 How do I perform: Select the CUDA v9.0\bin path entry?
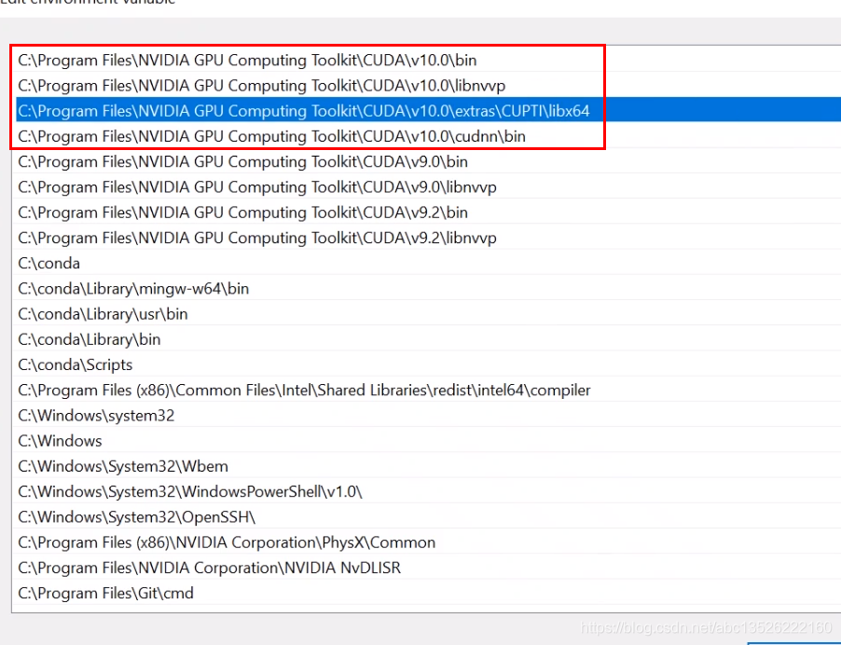[x=428, y=161]
